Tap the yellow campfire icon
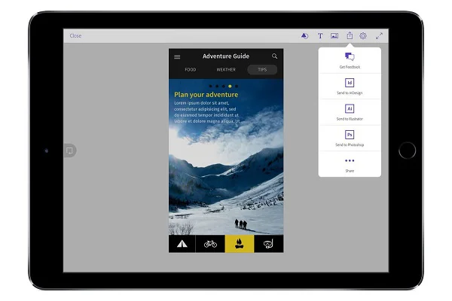 (240, 244)
